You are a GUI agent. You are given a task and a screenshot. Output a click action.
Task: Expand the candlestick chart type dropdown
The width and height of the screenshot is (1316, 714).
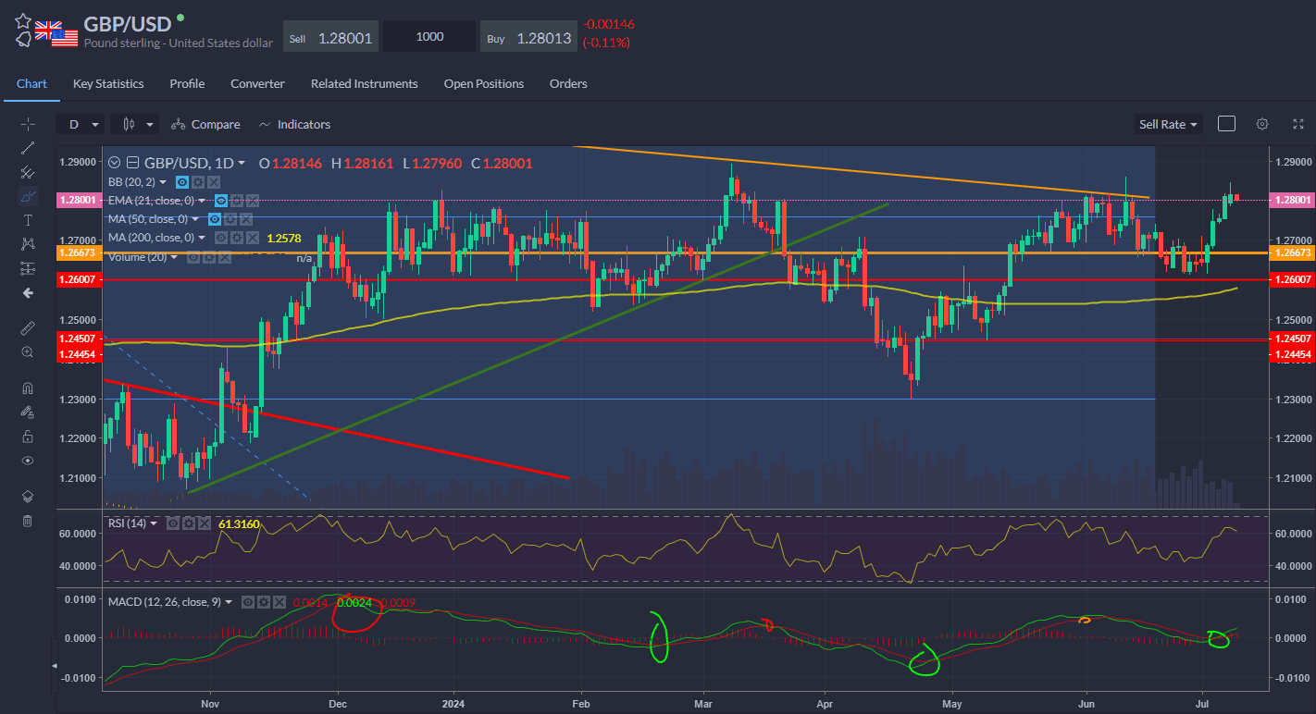135,124
